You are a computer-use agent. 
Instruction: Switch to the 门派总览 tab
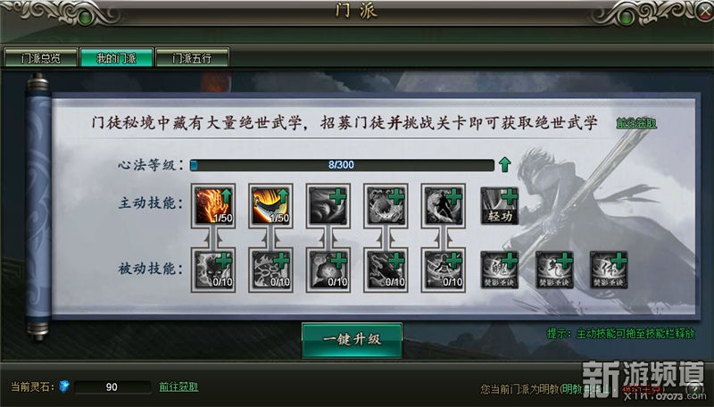[x=40, y=58]
